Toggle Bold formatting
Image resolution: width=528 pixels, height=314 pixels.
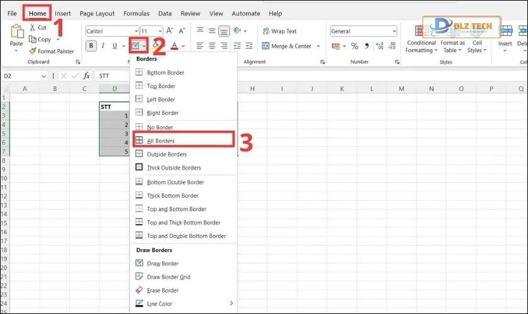point(91,46)
